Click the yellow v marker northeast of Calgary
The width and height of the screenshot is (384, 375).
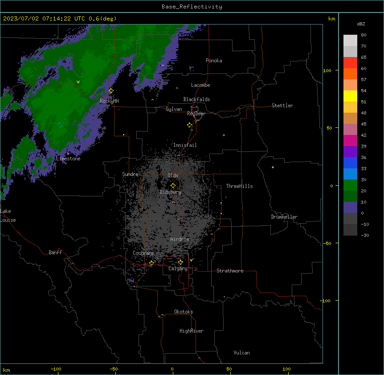click(x=191, y=260)
